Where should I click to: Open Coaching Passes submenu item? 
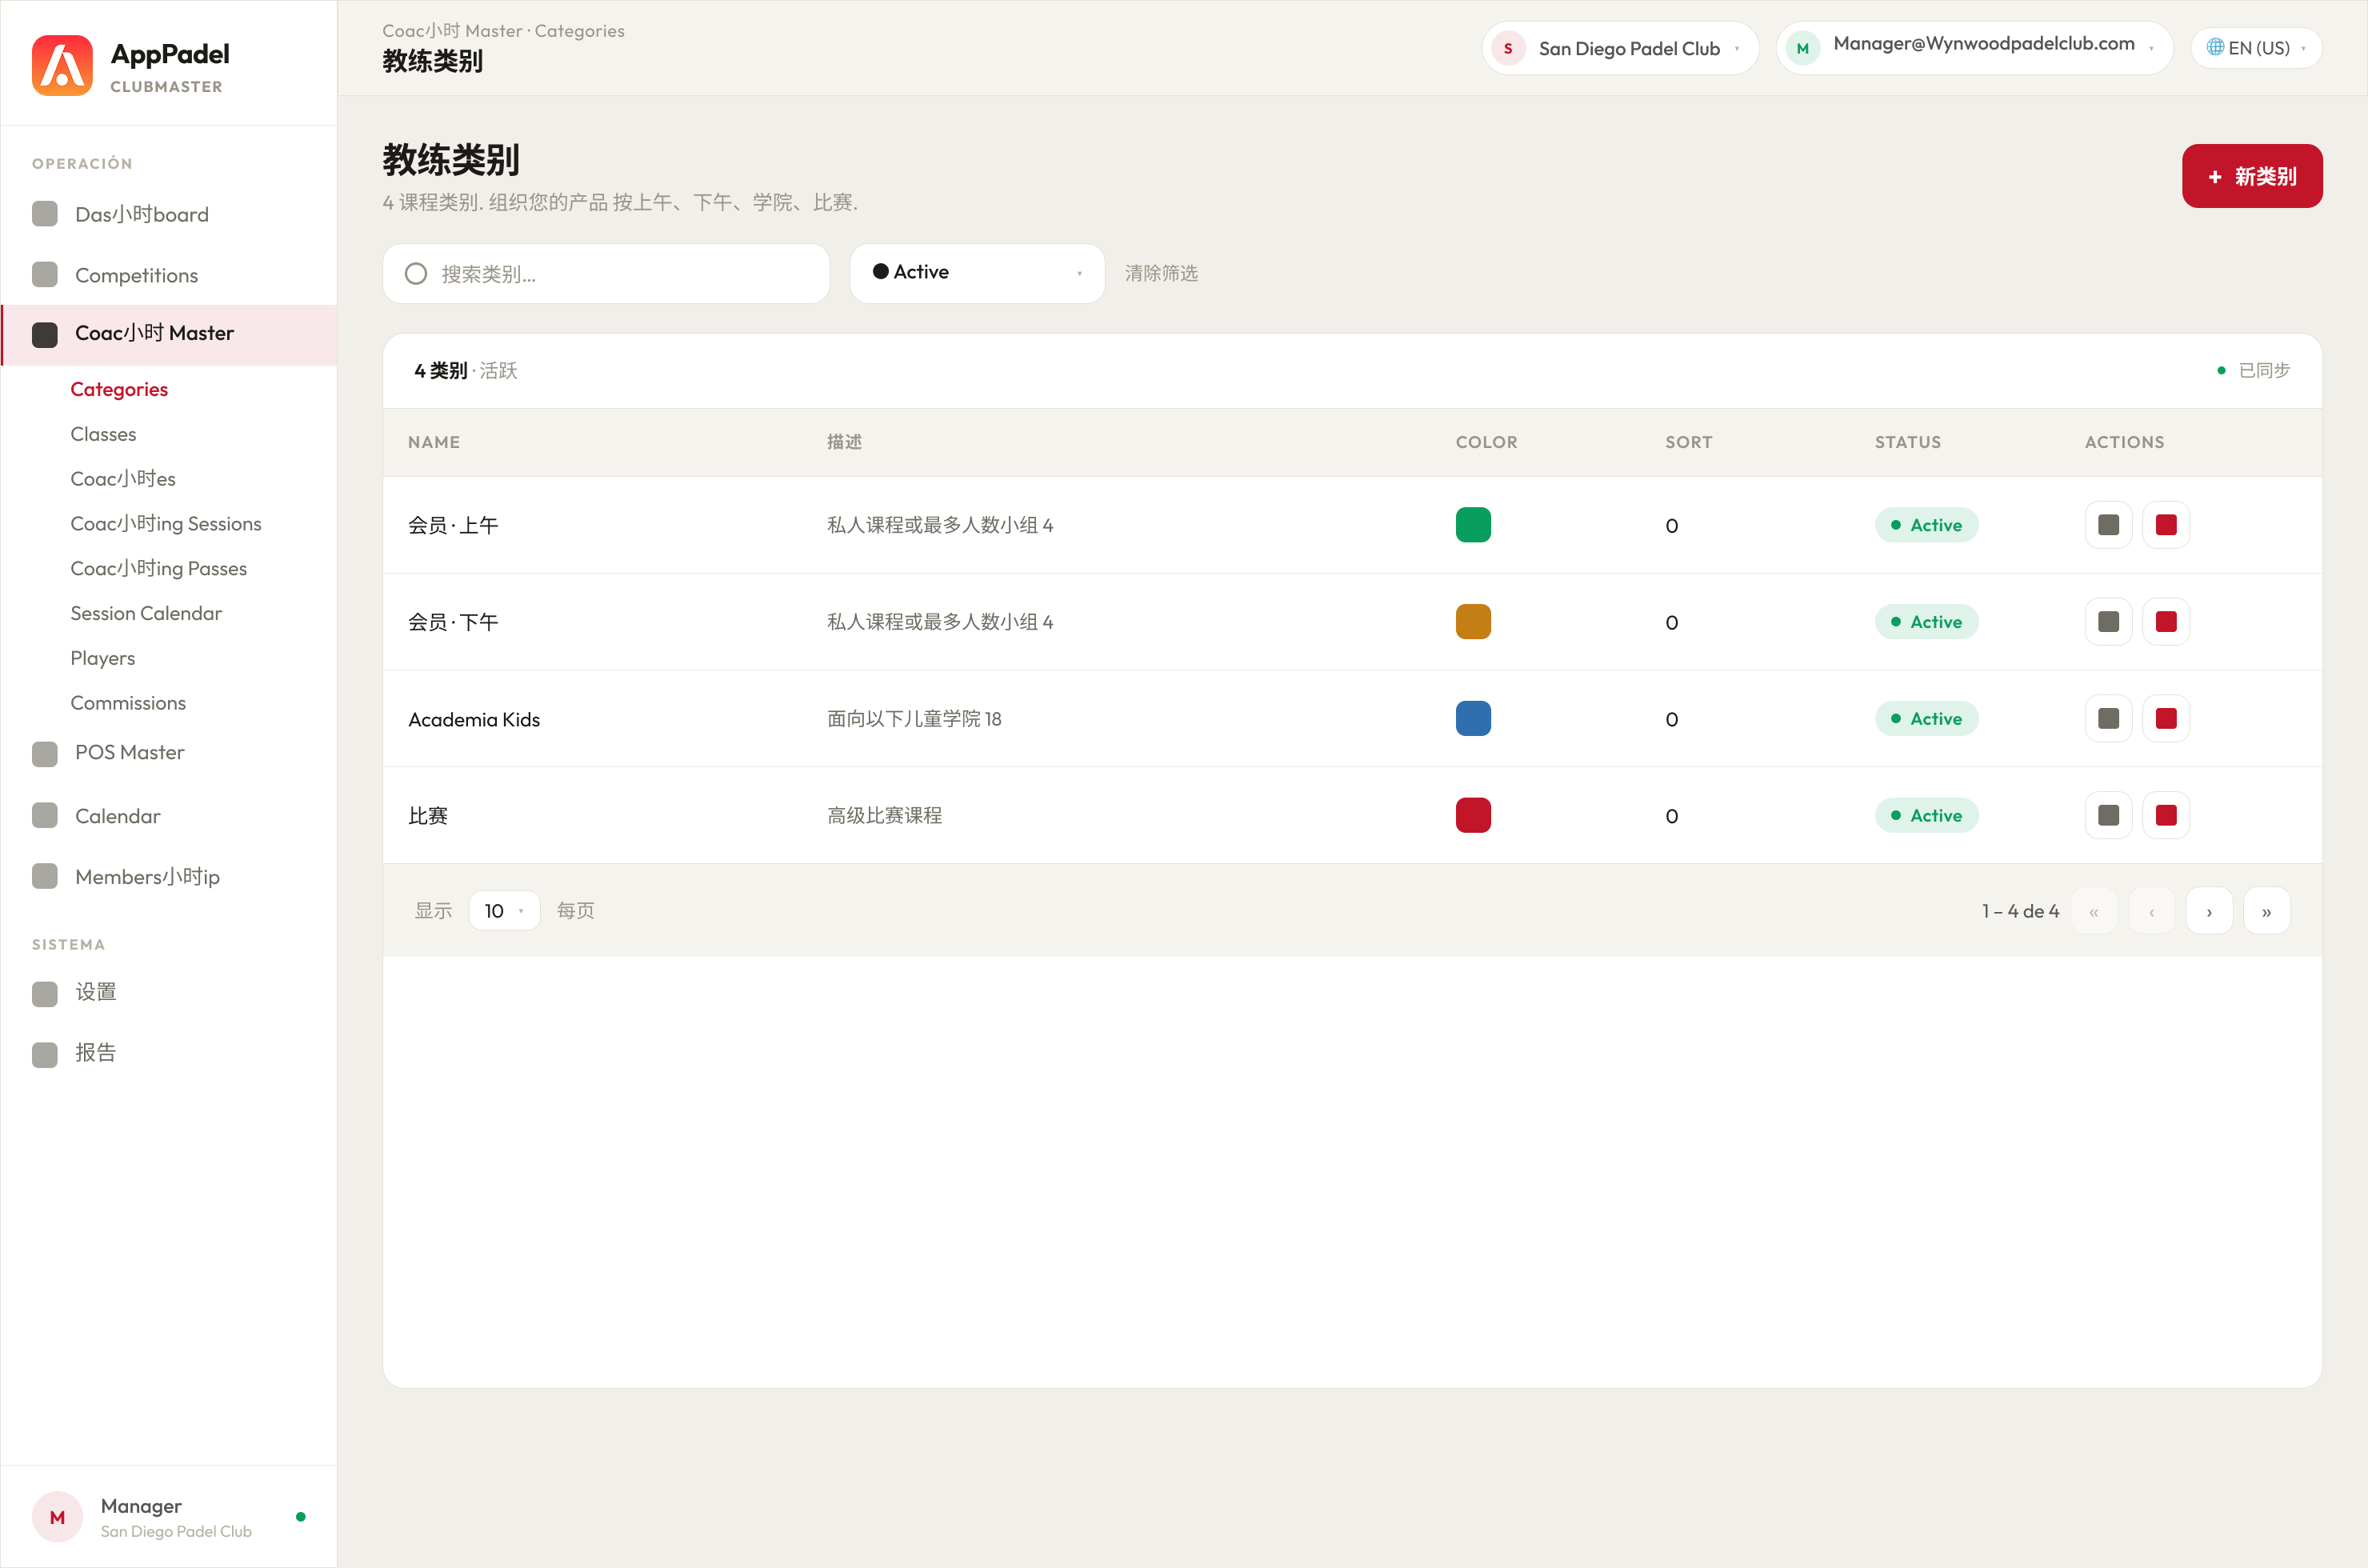(x=158, y=568)
